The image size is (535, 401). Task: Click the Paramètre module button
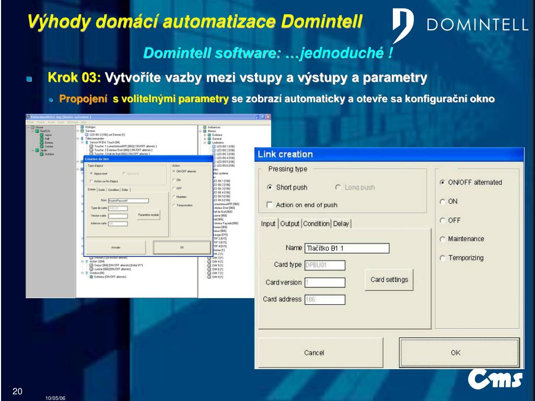(x=148, y=215)
